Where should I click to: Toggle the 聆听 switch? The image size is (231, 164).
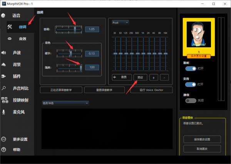(x=191, y=69)
